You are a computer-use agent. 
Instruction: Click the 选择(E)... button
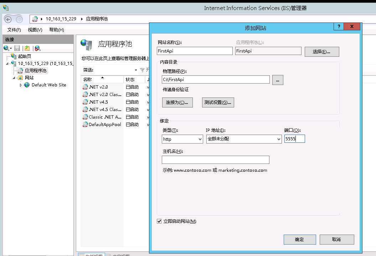pos(322,52)
